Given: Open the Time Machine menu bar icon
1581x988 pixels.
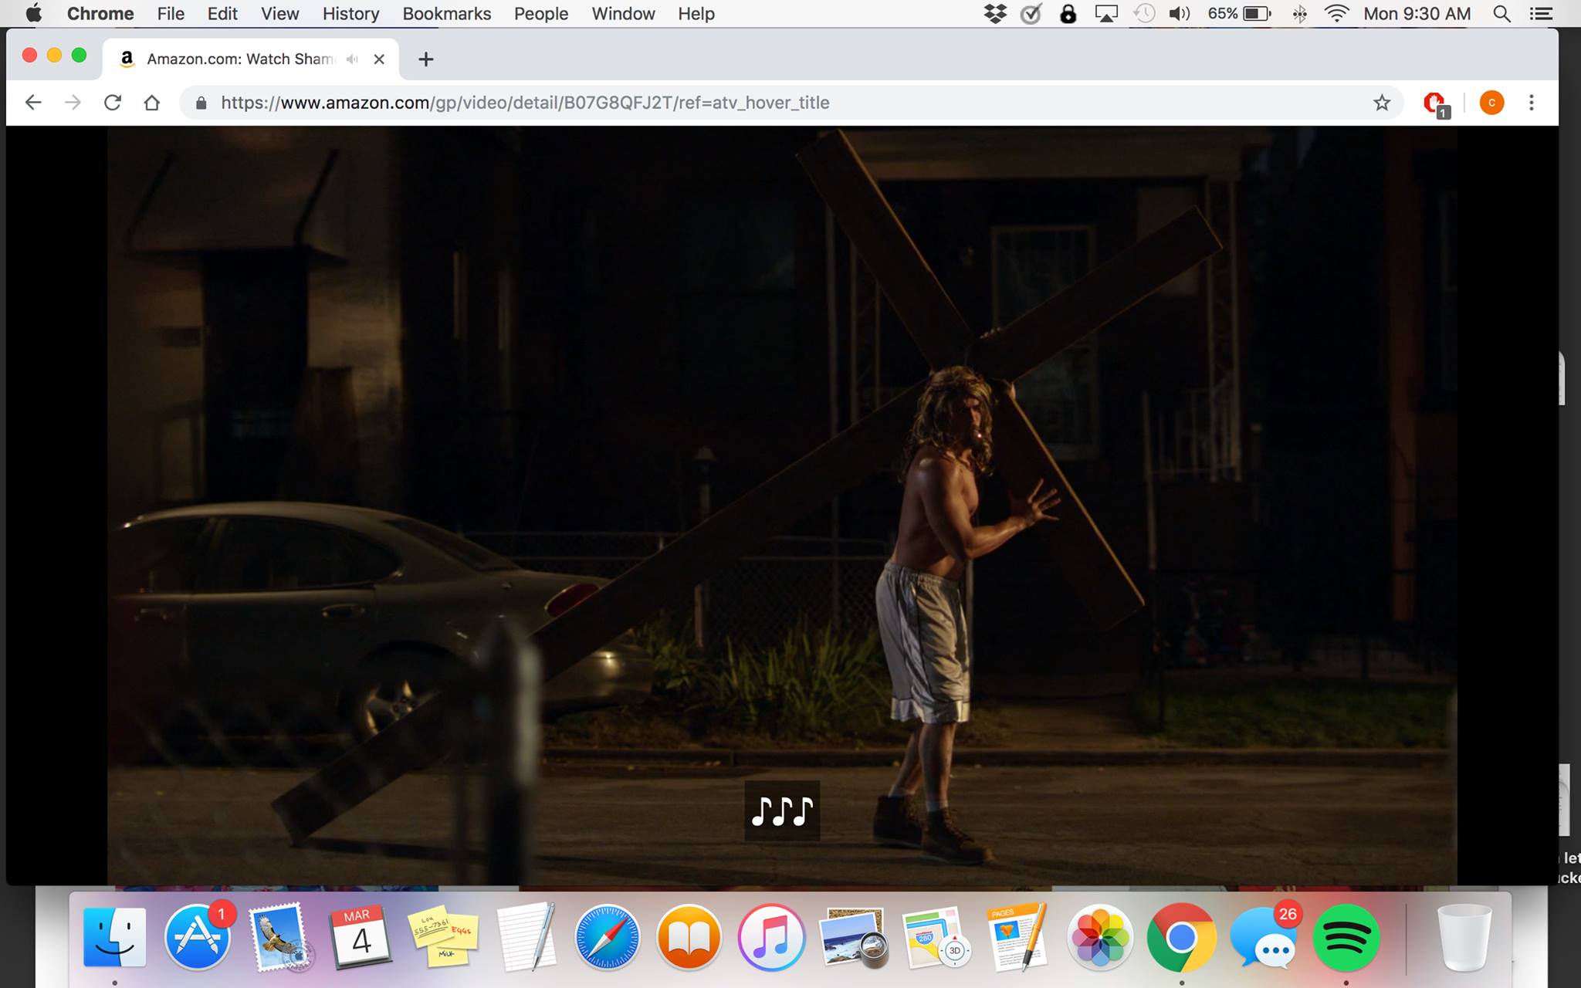Looking at the screenshot, I should tap(1144, 14).
